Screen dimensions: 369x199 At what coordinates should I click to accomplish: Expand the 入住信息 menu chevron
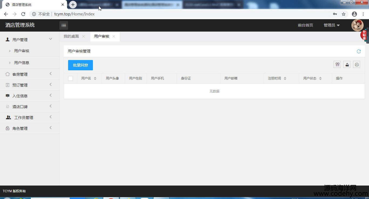[51, 95]
